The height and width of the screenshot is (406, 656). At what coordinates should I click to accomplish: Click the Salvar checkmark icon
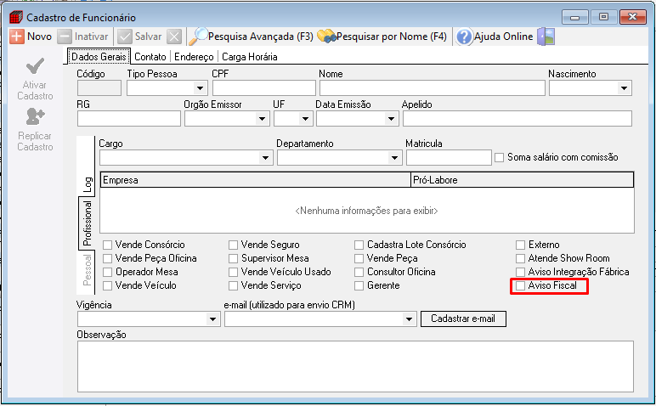[125, 37]
